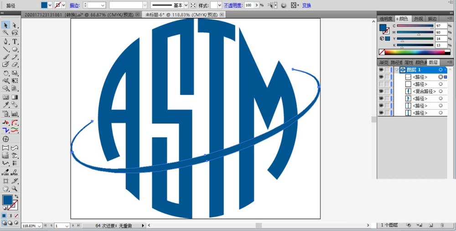Switch to the 外观 panel tab
This screenshot has height=231, width=456.
[418, 19]
